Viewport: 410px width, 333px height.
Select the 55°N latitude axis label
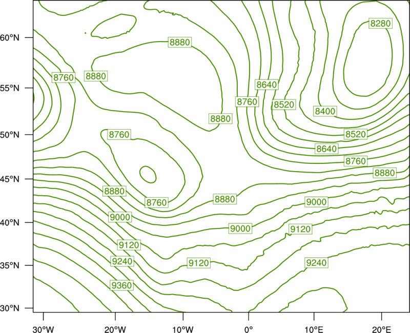tap(10, 88)
